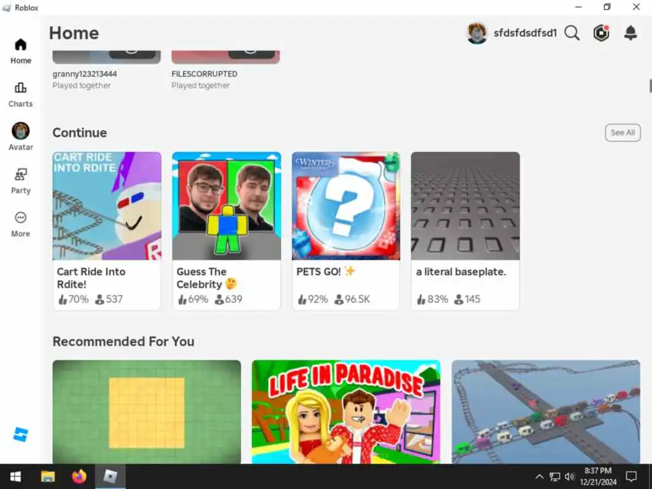Click the granny123213444 friend card image
This screenshot has width=652, height=489.
click(x=106, y=57)
